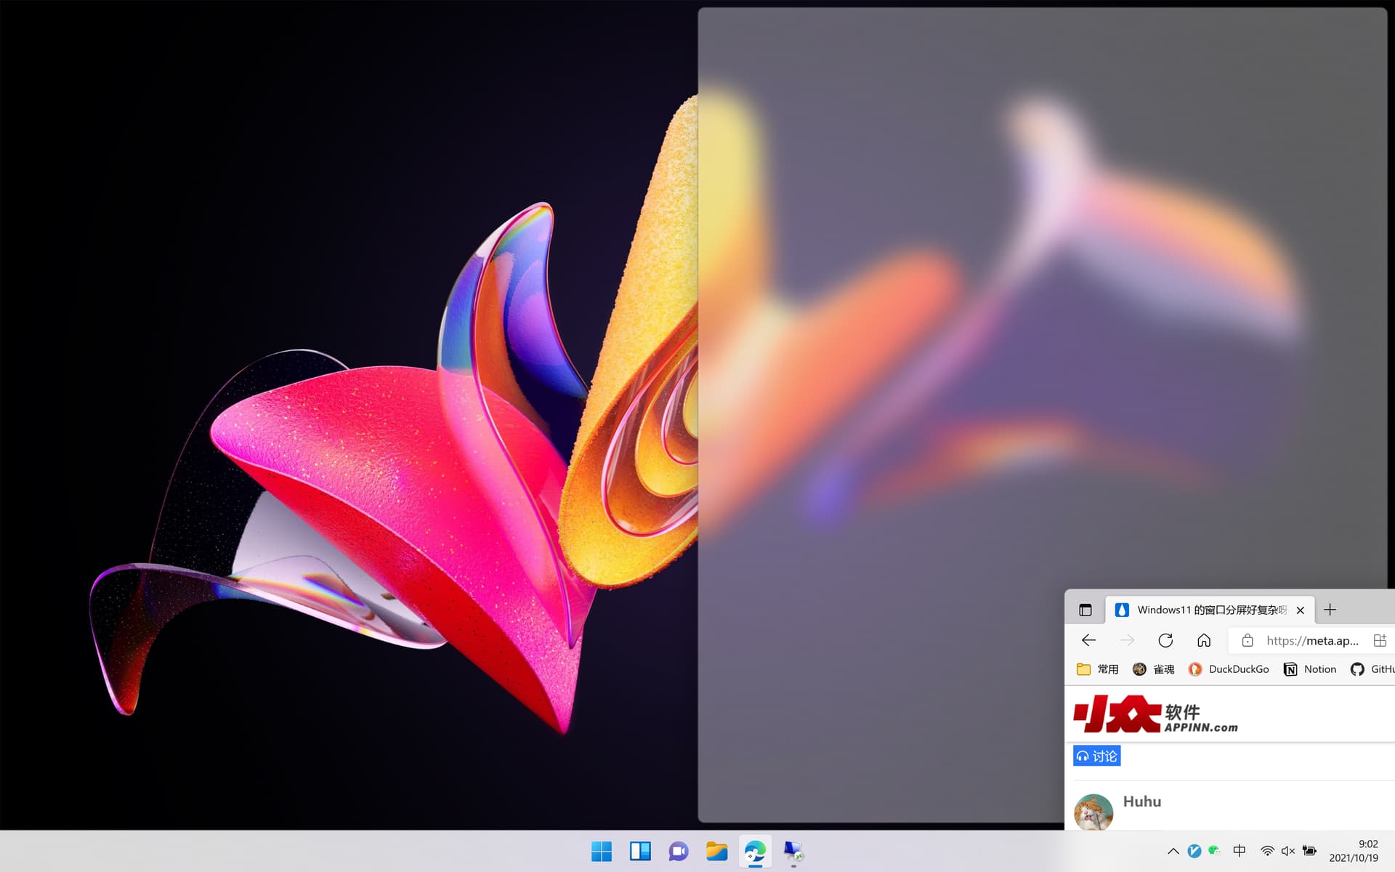Open File Explorer from the taskbar

click(x=716, y=851)
